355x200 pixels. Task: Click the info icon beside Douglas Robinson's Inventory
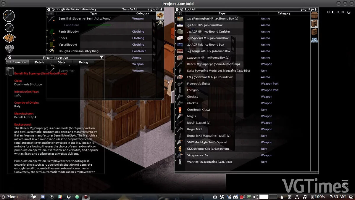click(x=53, y=9)
